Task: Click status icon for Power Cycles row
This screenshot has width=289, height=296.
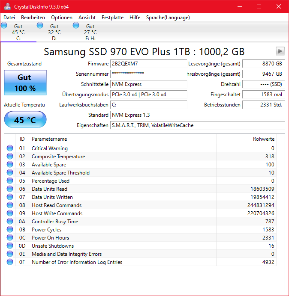Action: (x=10, y=229)
